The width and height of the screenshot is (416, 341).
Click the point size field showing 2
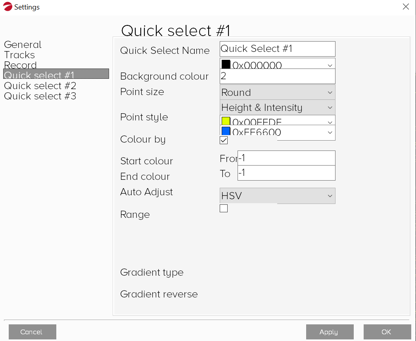(277, 76)
